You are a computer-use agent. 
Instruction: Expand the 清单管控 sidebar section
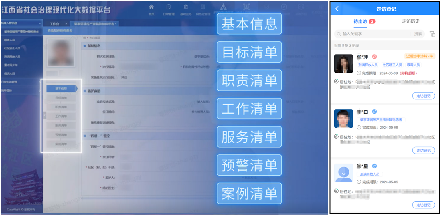(x=40, y=91)
